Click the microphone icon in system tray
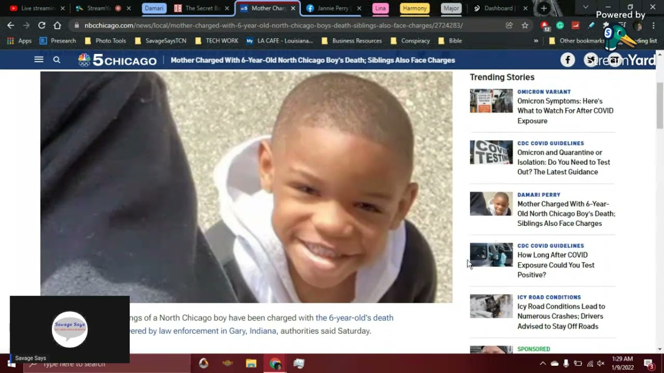This screenshot has height=373, width=664. coord(566,364)
